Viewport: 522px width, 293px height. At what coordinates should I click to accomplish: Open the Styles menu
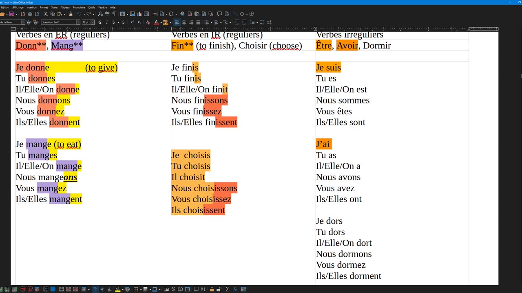[x=54, y=7]
